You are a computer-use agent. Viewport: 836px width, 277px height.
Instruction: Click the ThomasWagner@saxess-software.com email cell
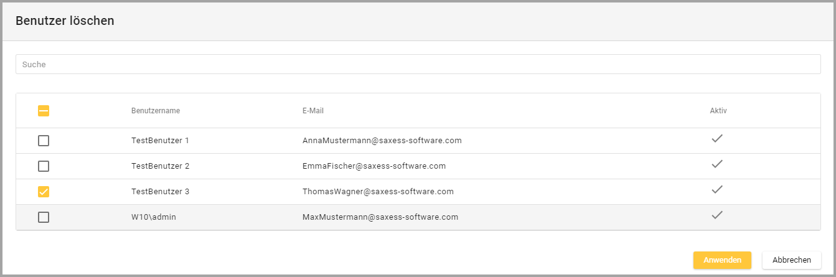tap(378, 192)
